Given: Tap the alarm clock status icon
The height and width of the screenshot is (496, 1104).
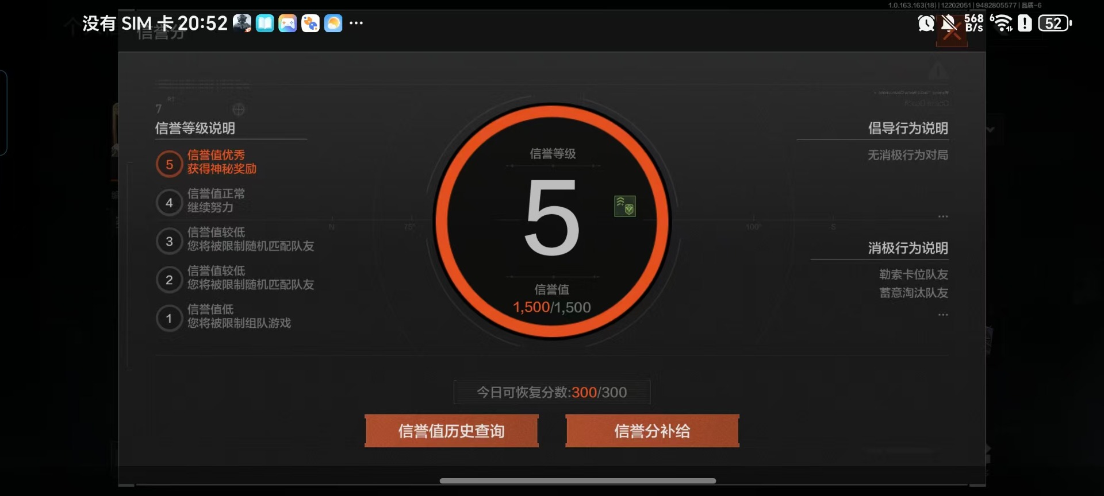Looking at the screenshot, I should coord(926,23).
